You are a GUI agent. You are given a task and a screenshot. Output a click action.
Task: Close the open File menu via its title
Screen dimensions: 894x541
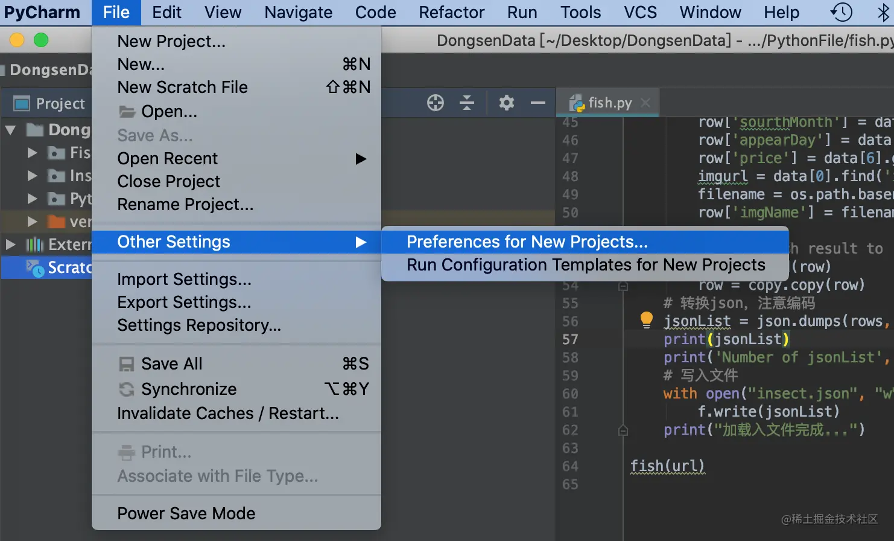pyautogui.click(x=116, y=13)
